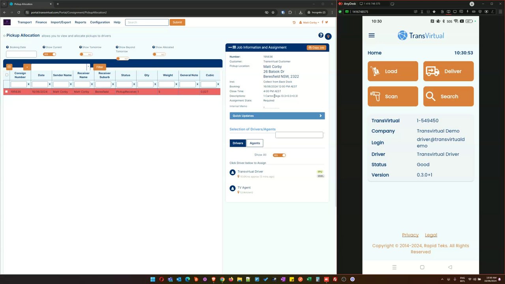This screenshot has width=505, height=284.
Task: Toggle the Show Current switch
Action: (49, 54)
